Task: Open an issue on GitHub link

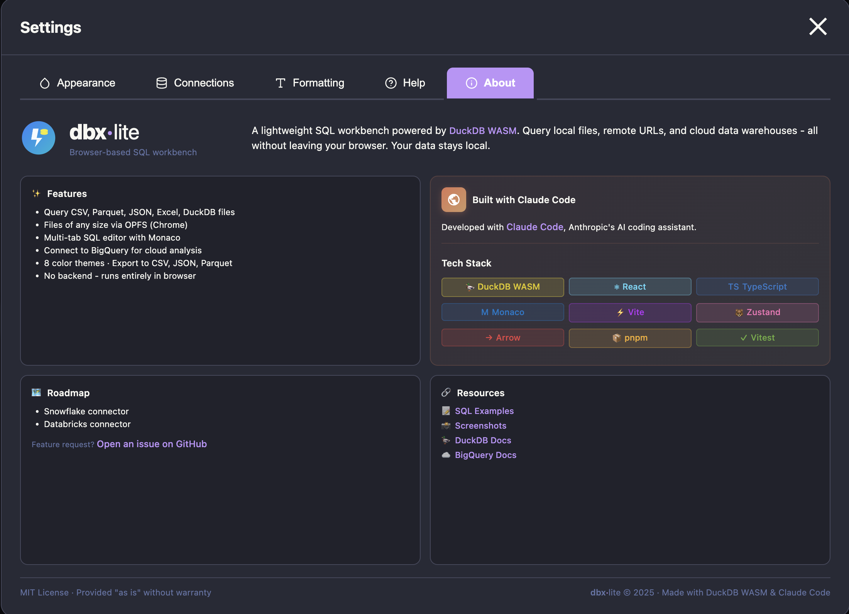Action: pos(152,444)
